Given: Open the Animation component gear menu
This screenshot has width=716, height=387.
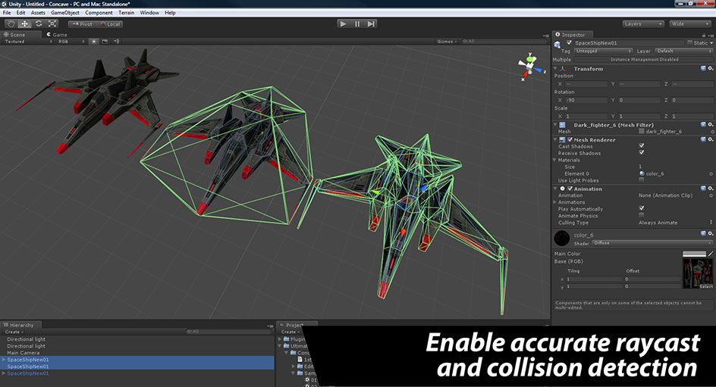Looking at the screenshot, I should coord(711,189).
